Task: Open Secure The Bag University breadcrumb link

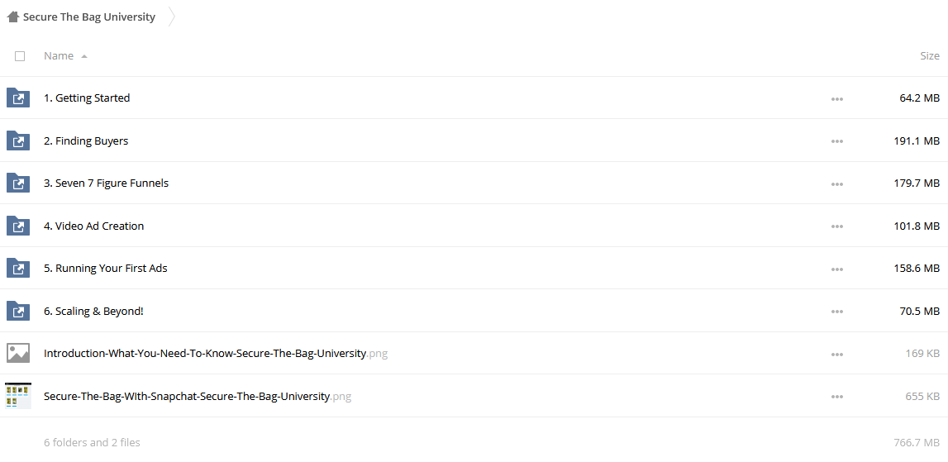Action: [x=89, y=17]
